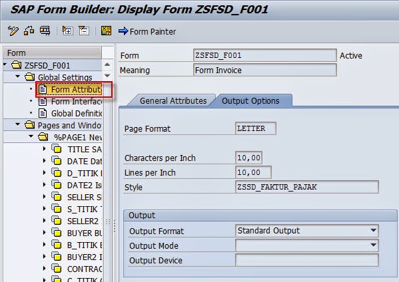Click the CONTRAC window icon

point(57,268)
